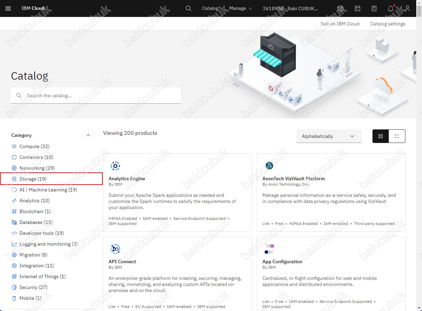The image size is (422, 311).
Task: Open the Analytics Engine product title
Action: click(127, 179)
